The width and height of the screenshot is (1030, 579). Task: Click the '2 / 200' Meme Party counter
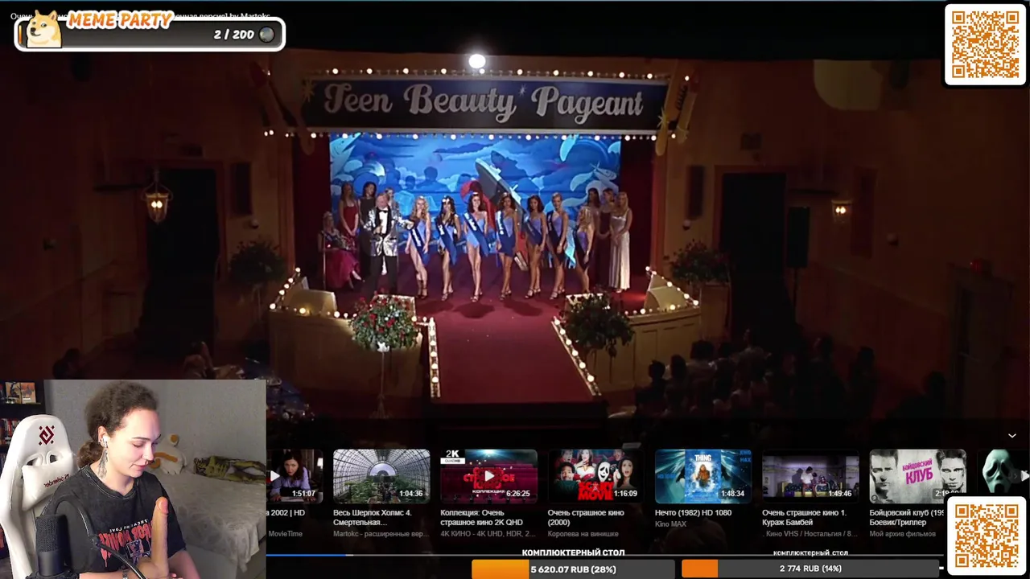(233, 35)
